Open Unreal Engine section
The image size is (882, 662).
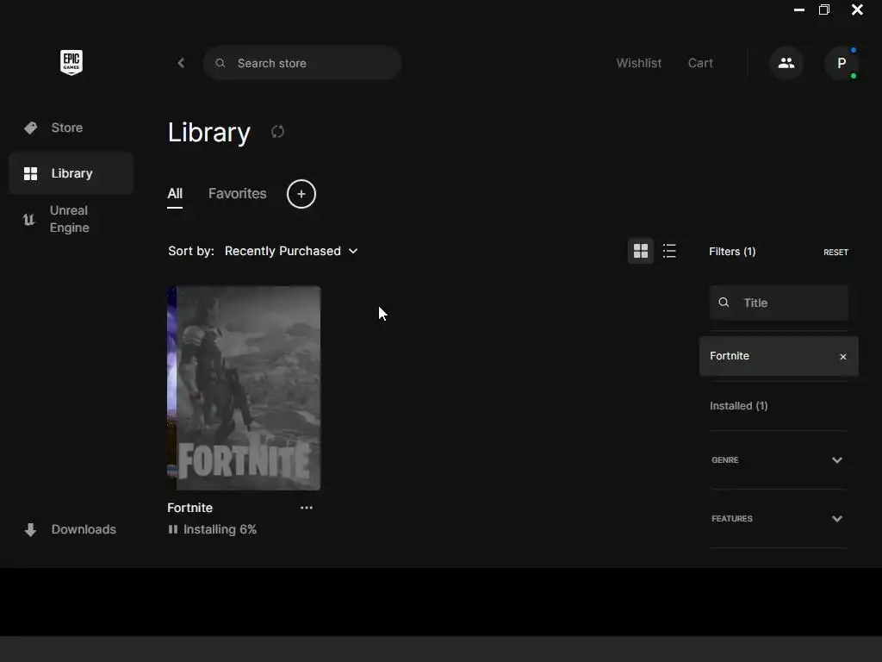pyautogui.click(x=71, y=219)
